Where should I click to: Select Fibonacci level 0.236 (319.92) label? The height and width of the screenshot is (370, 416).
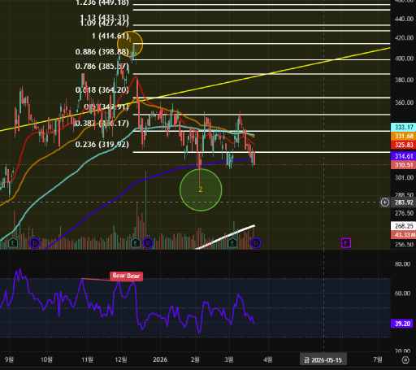click(102, 145)
